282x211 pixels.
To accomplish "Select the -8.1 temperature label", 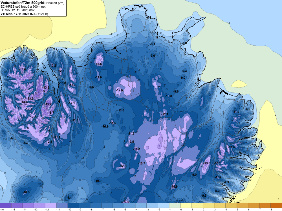I will point(153,44).
